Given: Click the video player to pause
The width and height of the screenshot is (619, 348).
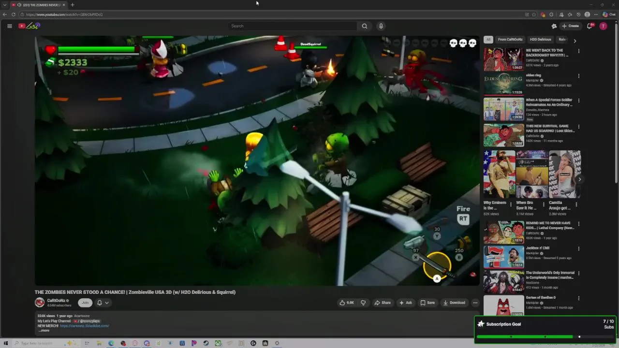Looking at the screenshot, I should coord(257,160).
